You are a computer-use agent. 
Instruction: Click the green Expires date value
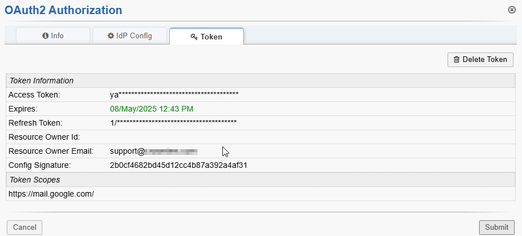coord(152,109)
